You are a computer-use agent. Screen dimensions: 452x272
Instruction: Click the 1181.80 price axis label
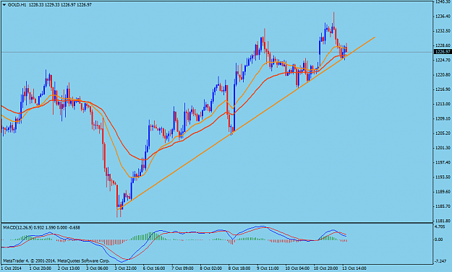(443, 221)
